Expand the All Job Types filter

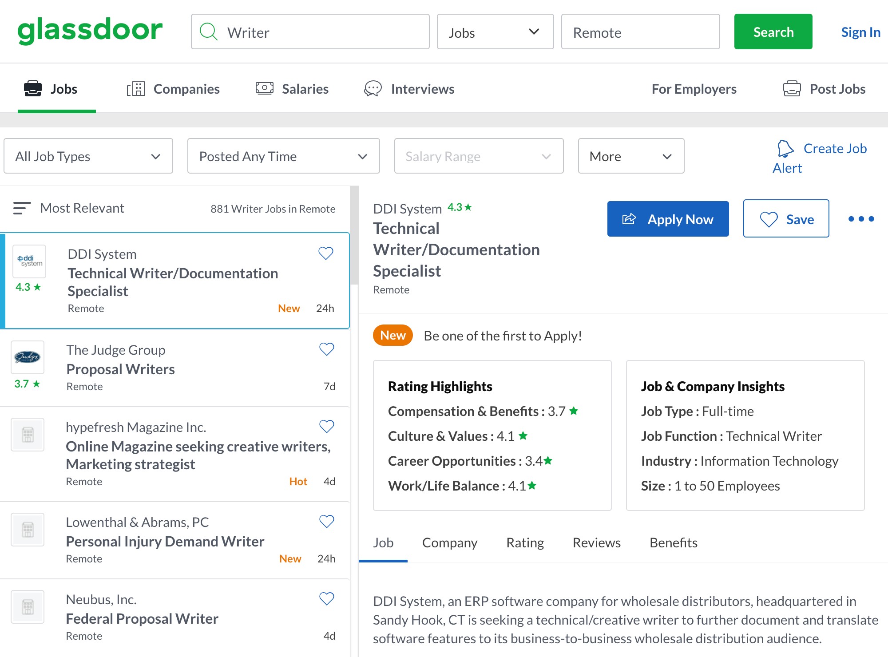coord(88,156)
